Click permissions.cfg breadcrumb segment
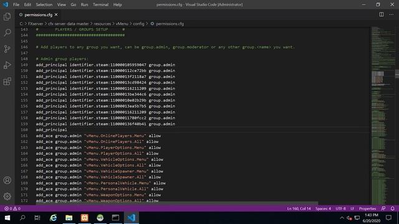The height and width of the screenshot is (224, 399). (170, 24)
